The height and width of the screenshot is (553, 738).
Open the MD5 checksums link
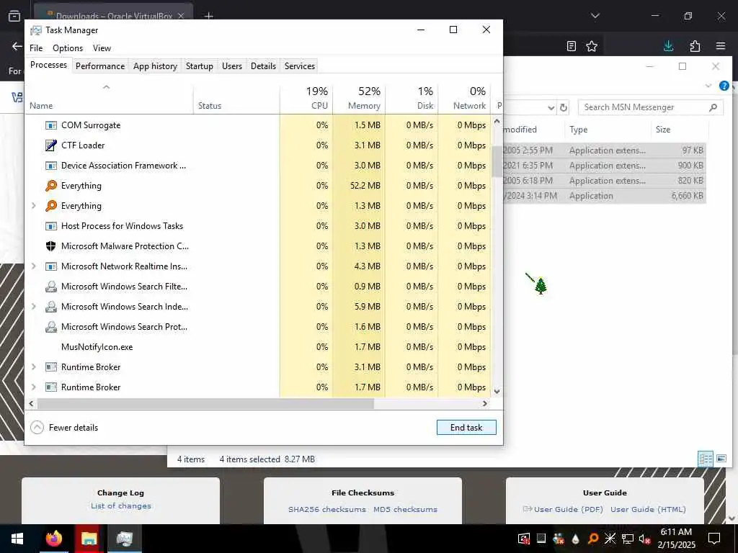(x=405, y=509)
